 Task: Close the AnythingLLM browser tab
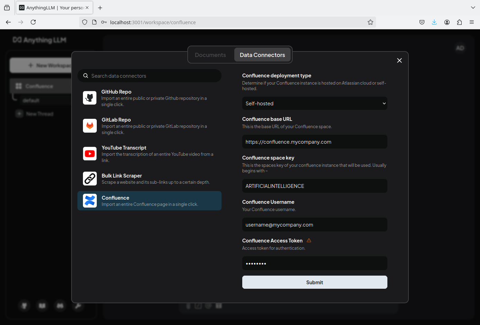click(87, 8)
